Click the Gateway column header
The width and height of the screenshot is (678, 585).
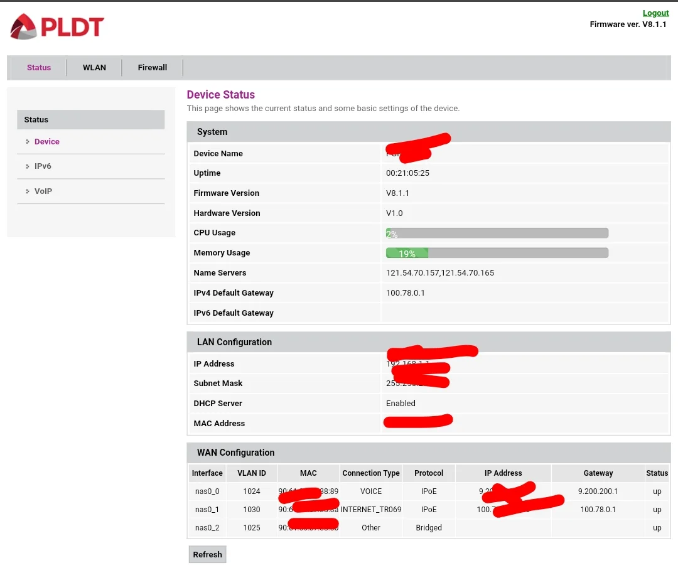[598, 473]
